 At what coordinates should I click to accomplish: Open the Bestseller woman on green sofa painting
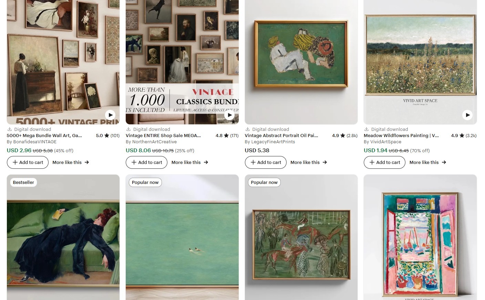(x=63, y=237)
